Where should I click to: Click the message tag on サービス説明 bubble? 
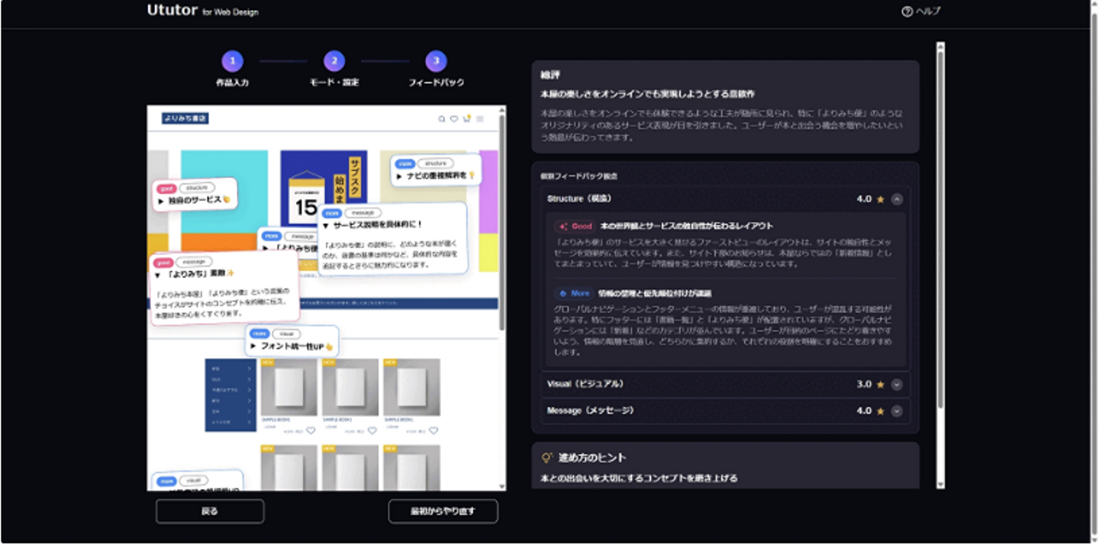pyautogui.click(x=363, y=213)
